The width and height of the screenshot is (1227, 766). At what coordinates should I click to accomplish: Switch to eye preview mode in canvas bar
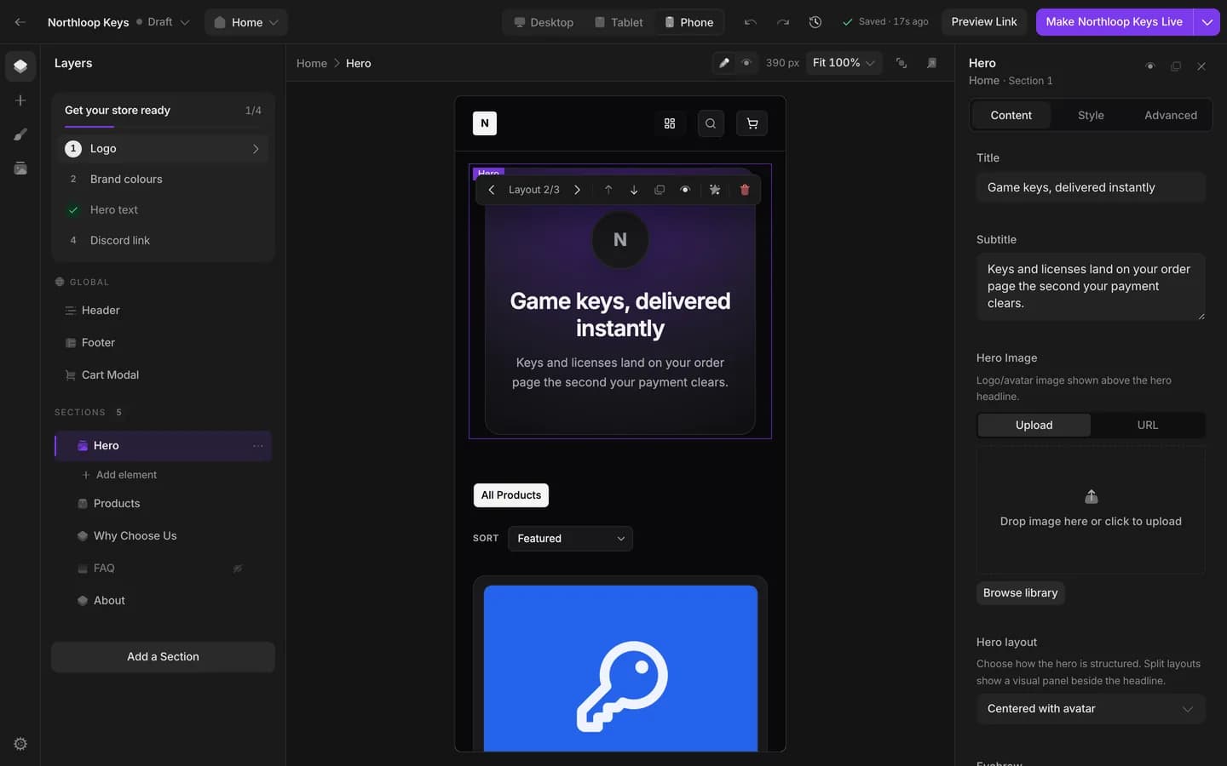coord(746,63)
